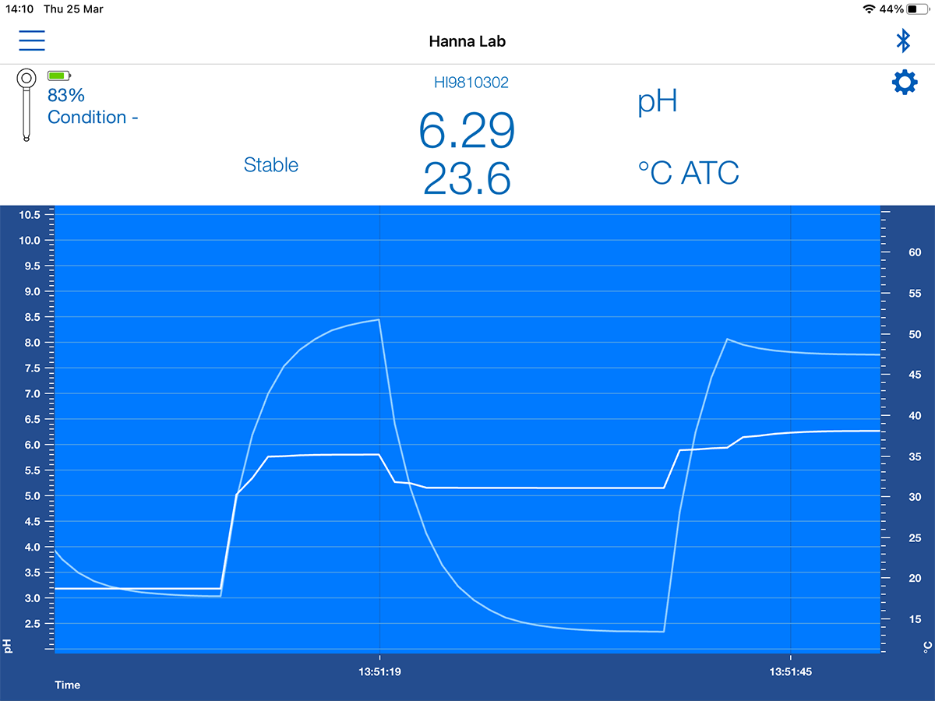Tap the Stable status indicator

[x=270, y=165]
